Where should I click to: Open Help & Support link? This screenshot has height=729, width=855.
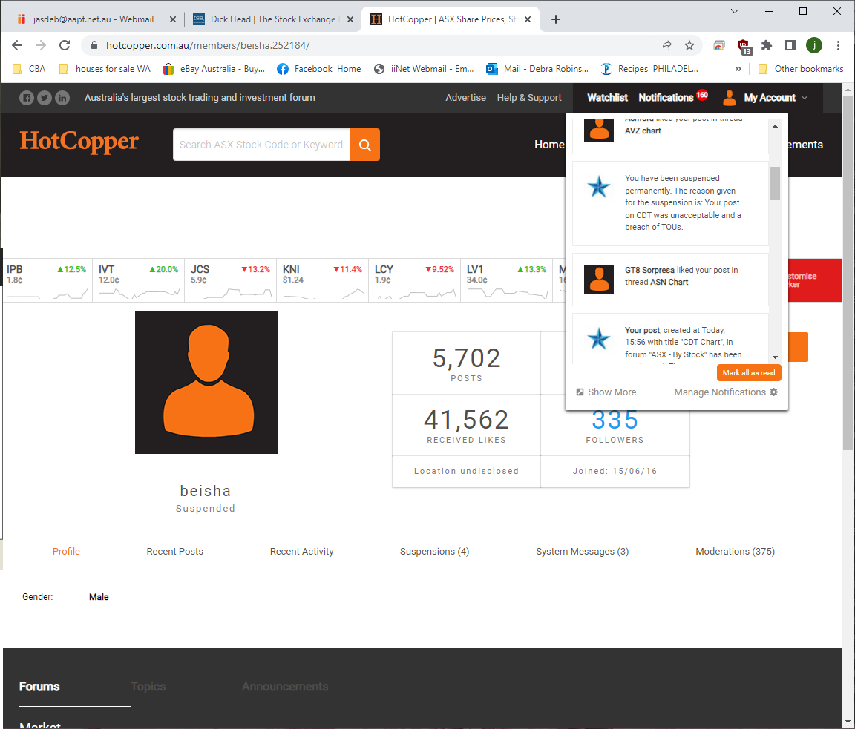click(529, 98)
